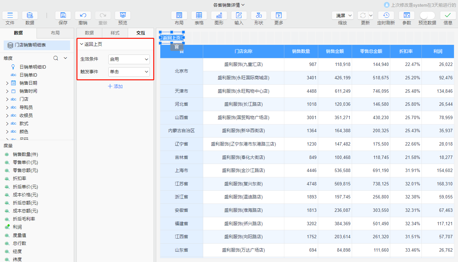Open the 满屏 zoom dropdown
The image size is (458, 262).
(x=342, y=15)
